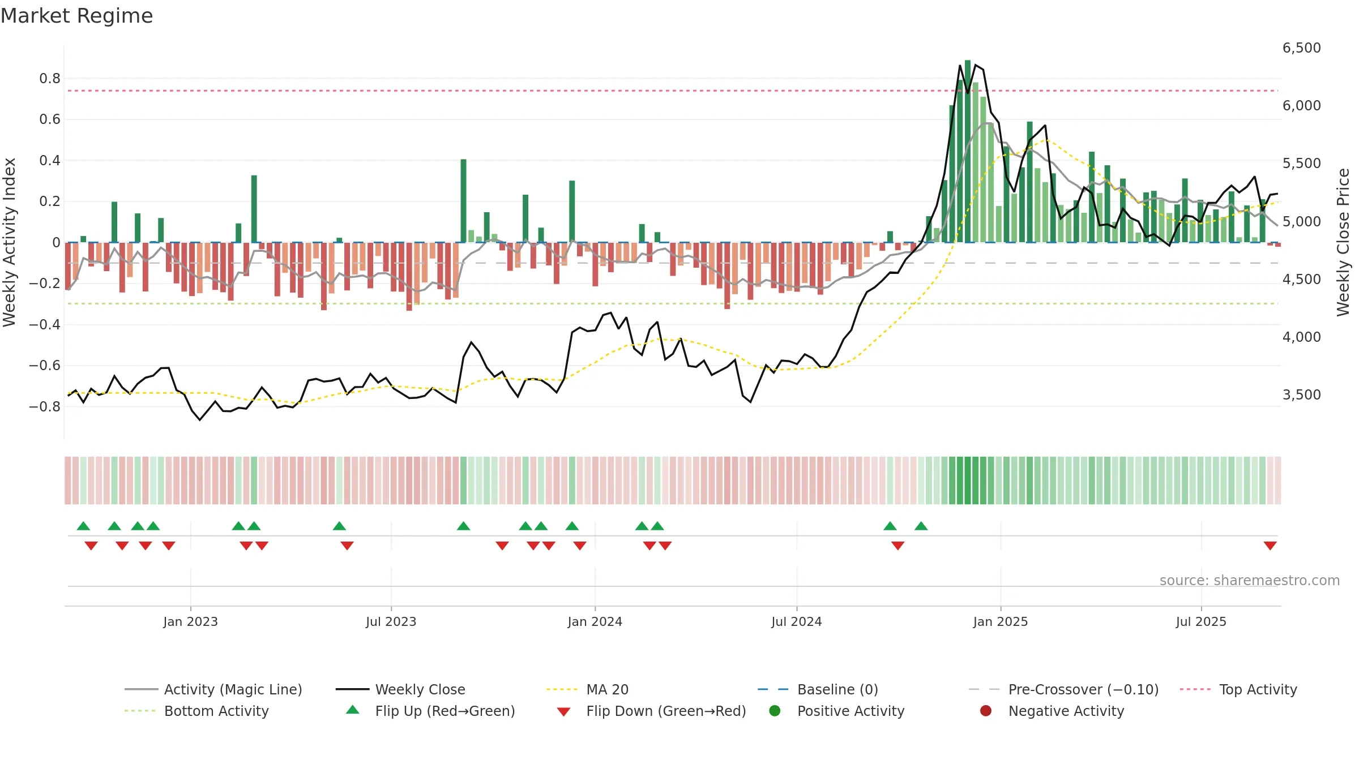This screenshot has height=764, width=1359.
Task: Click the light green dotted swatch for Bottom Activity
Action: pos(140,711)
